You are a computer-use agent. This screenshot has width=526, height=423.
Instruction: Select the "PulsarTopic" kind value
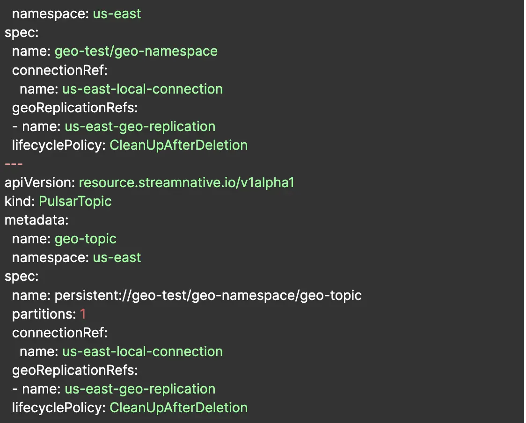pos(75,201)
